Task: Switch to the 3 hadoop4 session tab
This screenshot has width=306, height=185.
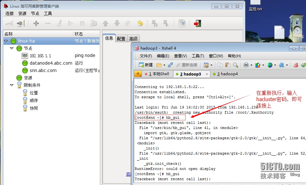Action: coord(226,74)
